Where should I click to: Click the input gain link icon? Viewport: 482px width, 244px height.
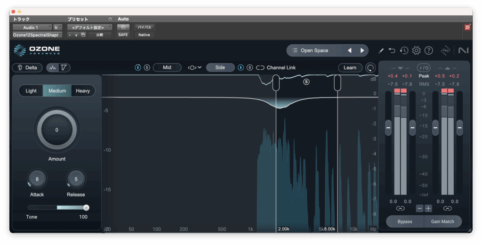(400, 208)
